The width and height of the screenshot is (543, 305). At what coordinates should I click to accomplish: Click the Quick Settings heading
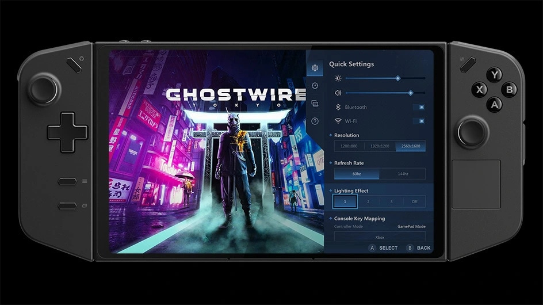351,64
